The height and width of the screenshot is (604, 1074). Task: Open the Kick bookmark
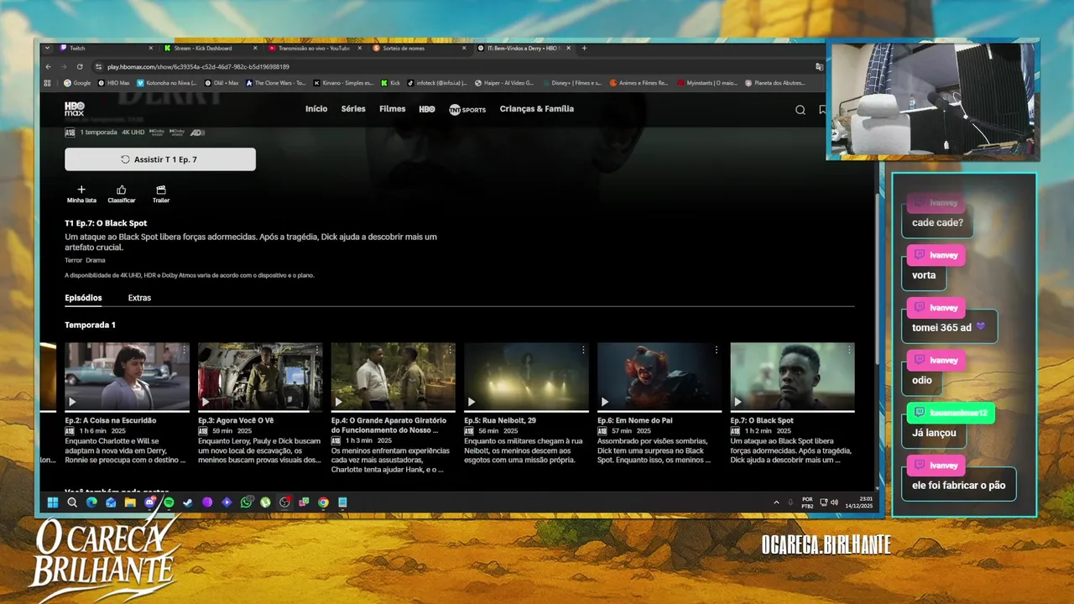390,83
